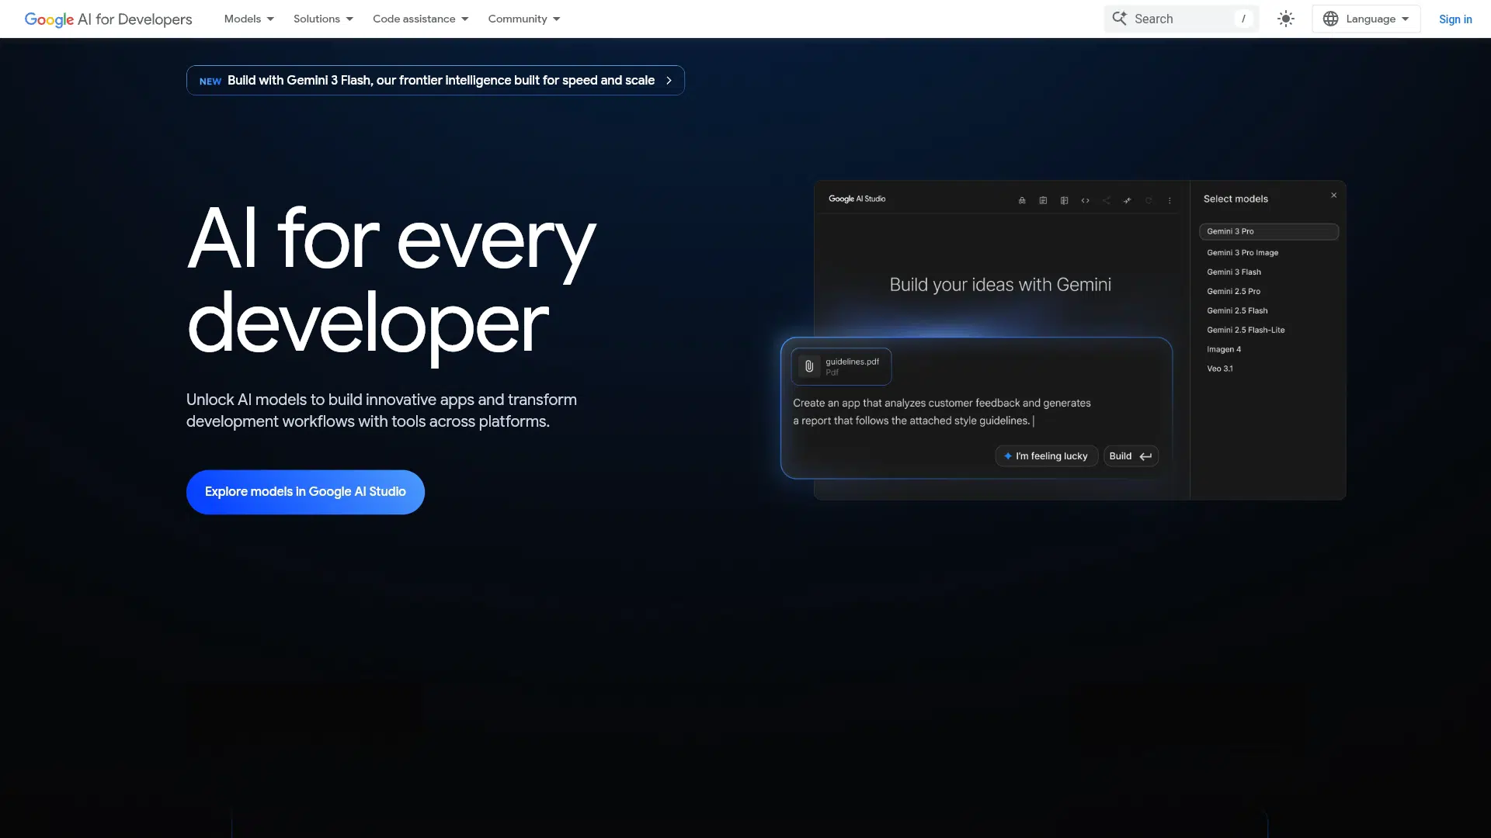The image size is (1491, 838).
Task: Select Gemini 2.5 Pro model
Action: tap(1233, 292)
